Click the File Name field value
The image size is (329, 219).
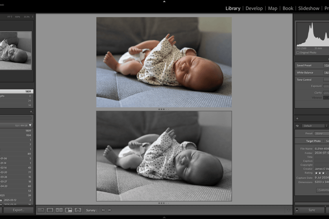(322, 148)
